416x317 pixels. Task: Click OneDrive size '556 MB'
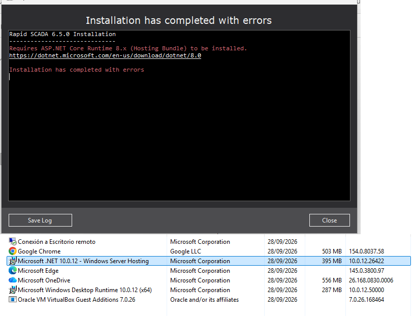coord(332,280)
